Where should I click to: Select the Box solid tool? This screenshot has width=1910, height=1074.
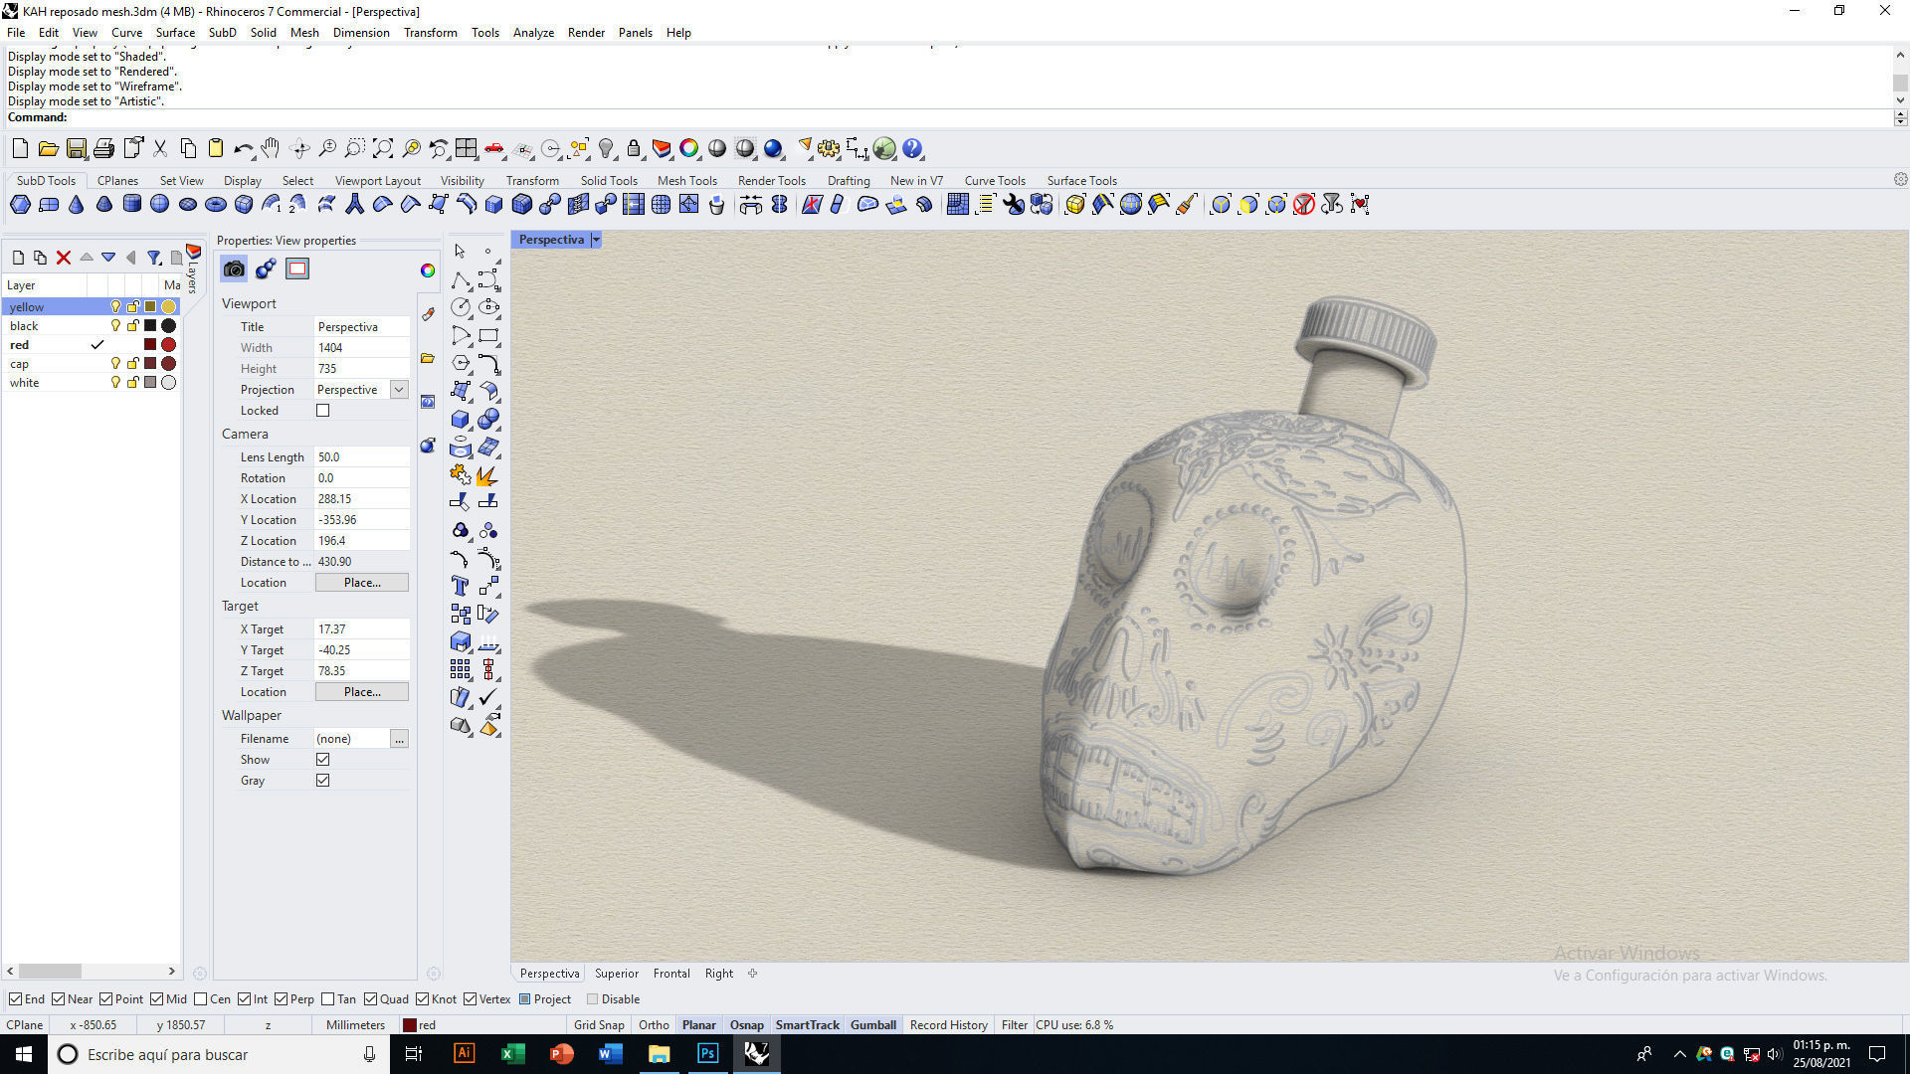point(460,419)
